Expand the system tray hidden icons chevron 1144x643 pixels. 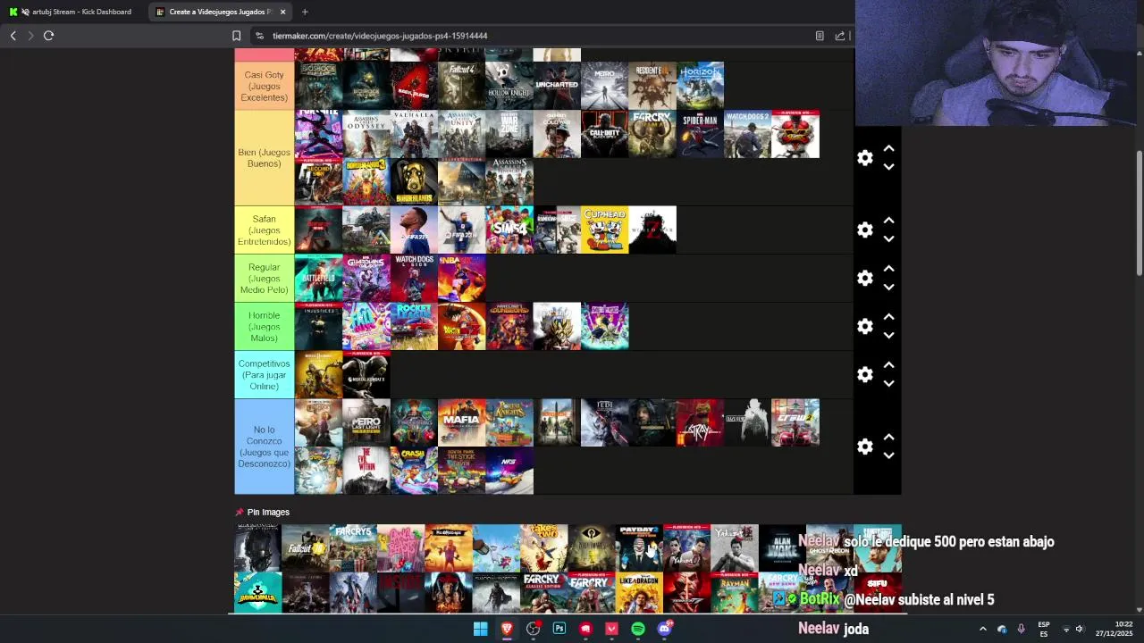[x=982, y=629]
